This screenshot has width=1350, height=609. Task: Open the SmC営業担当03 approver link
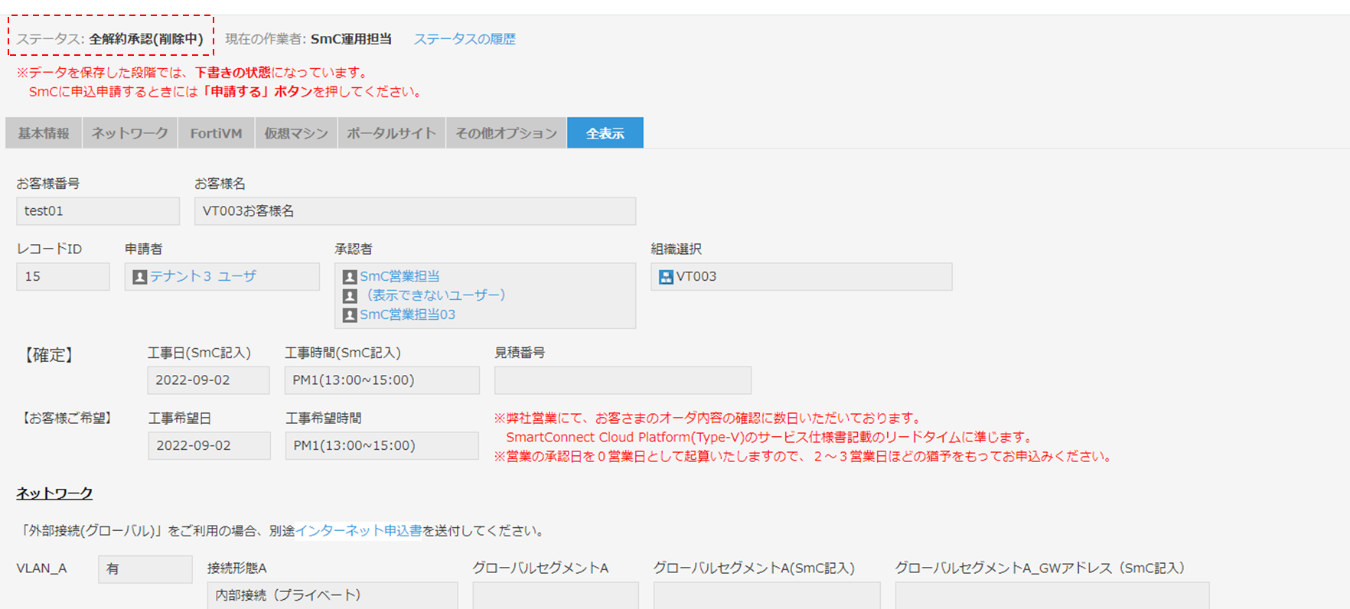pyautogui.click(x=407, y=314)
